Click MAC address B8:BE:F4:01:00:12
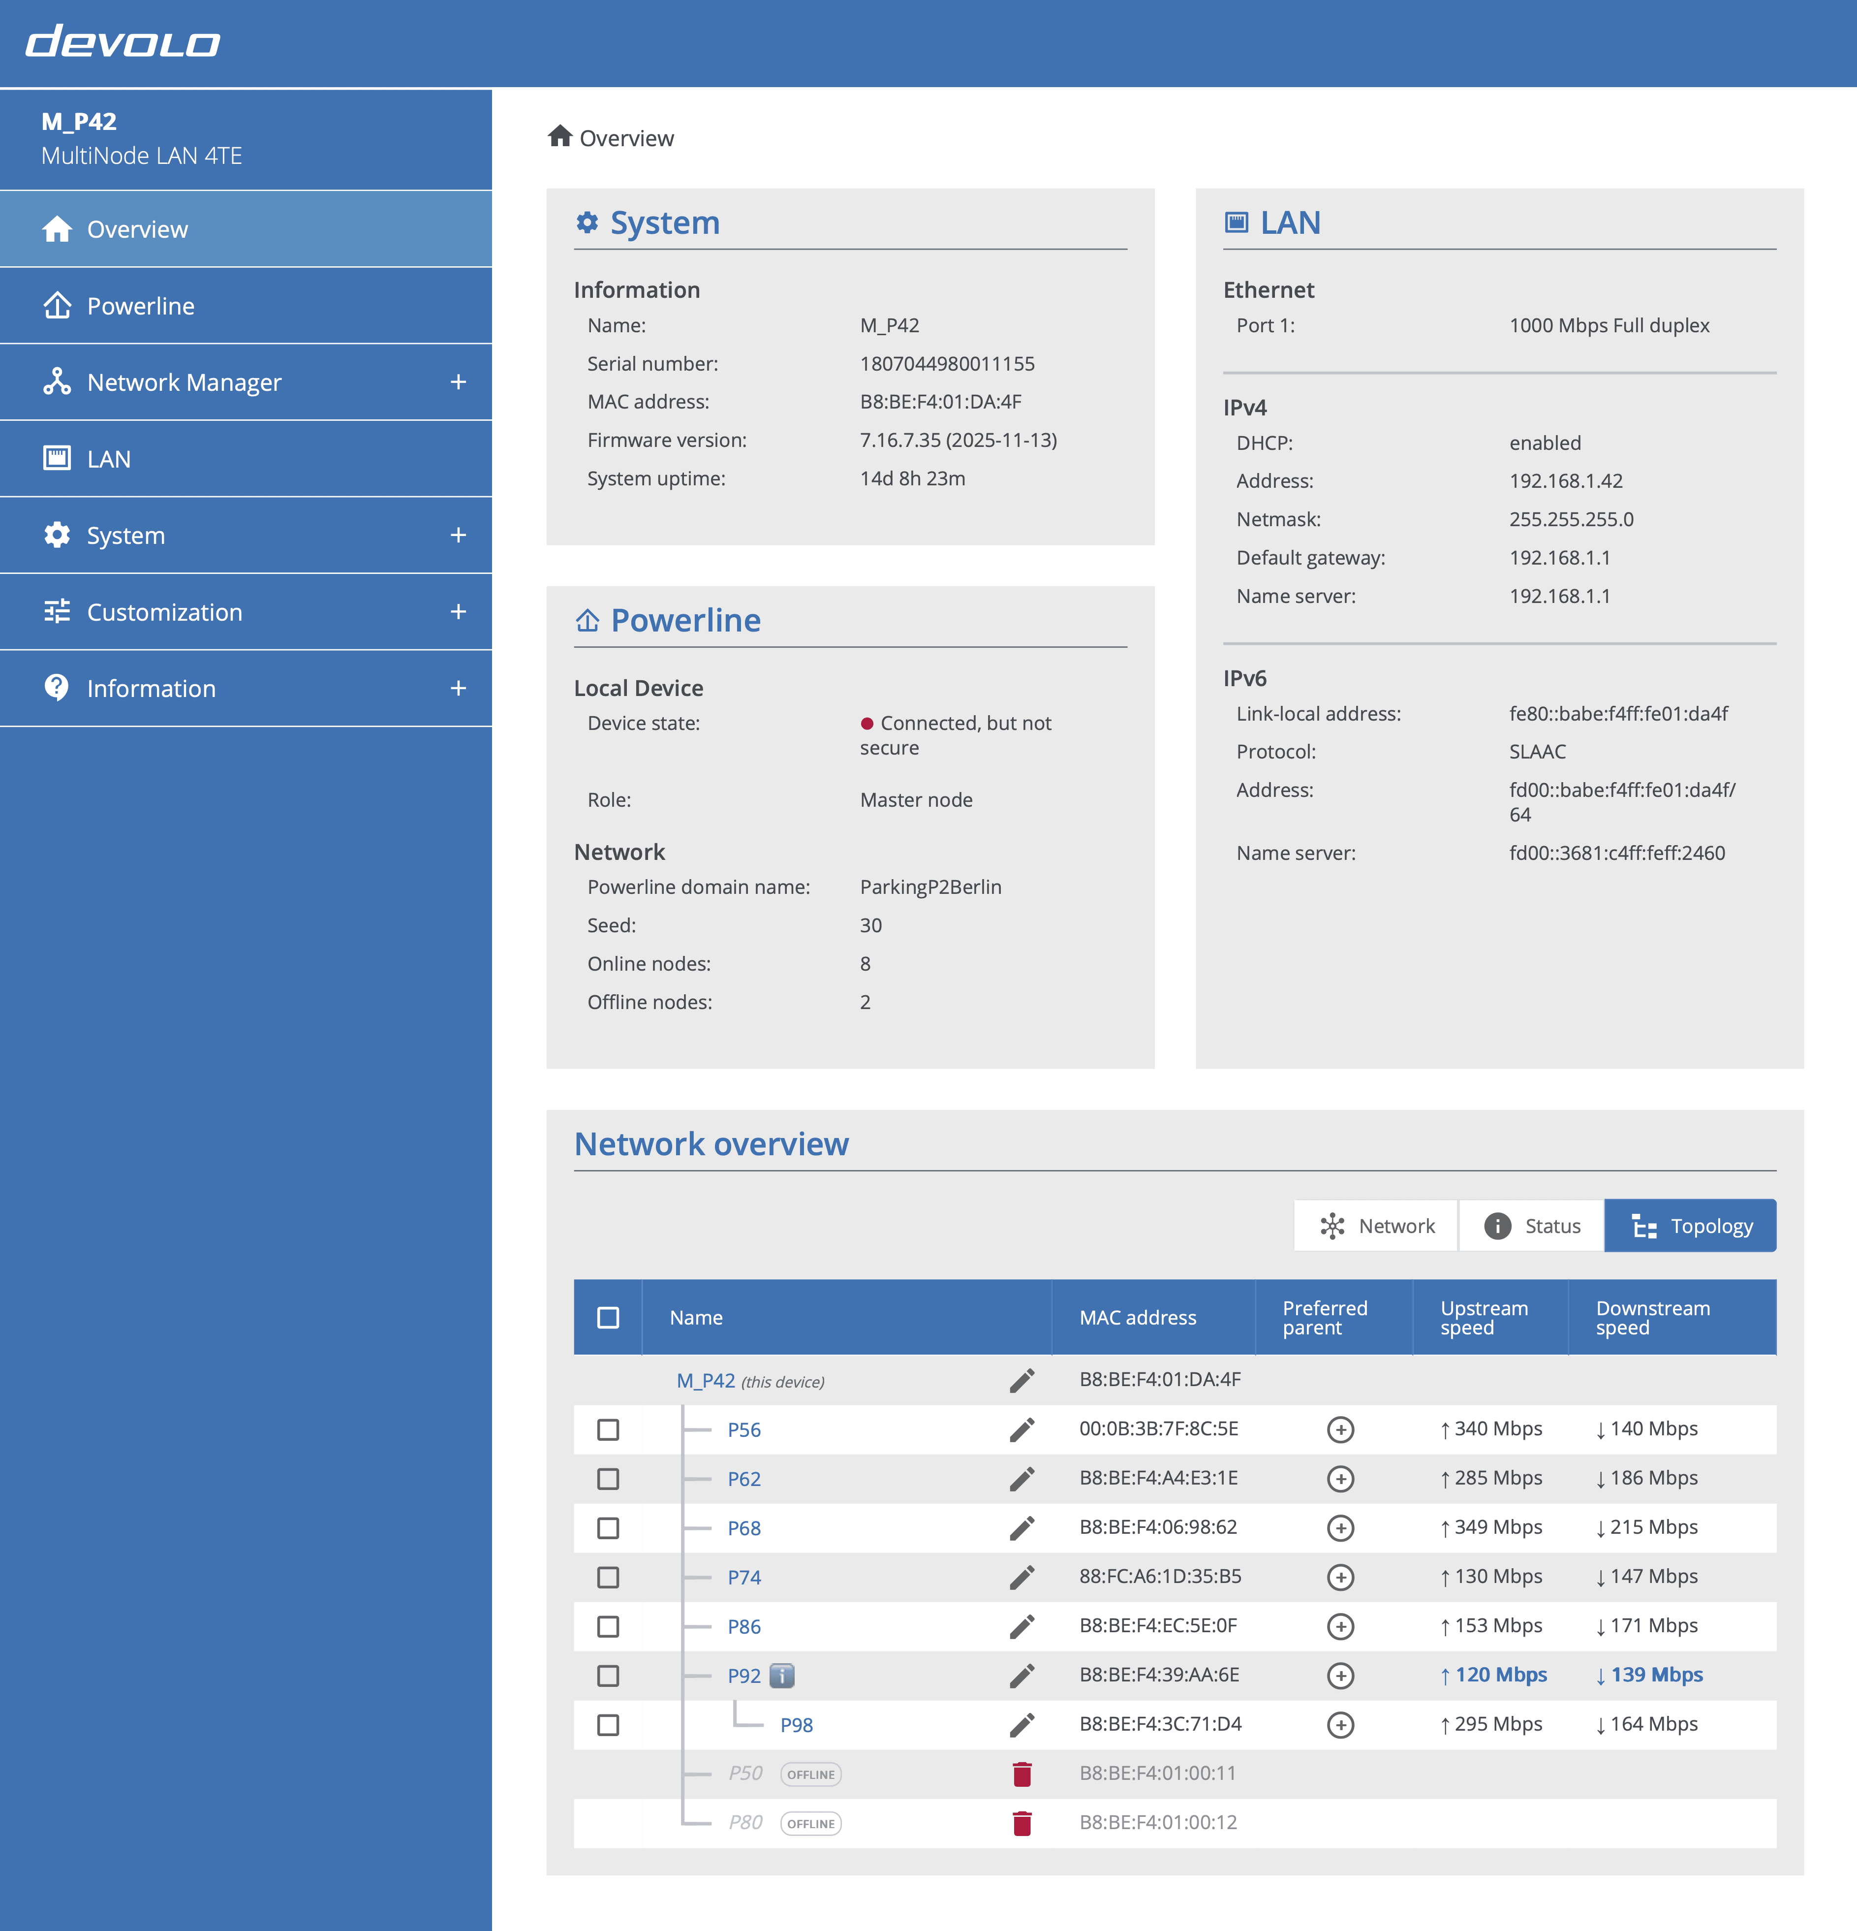Viewport: 1857px width, 1931px height. (1158, 1823)
